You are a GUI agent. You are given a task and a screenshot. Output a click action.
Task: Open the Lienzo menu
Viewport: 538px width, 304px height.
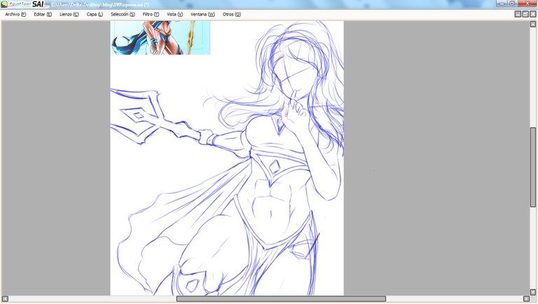69,15
